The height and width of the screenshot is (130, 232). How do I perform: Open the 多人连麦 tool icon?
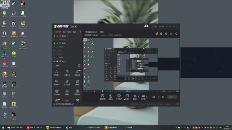tap(67, 82)
